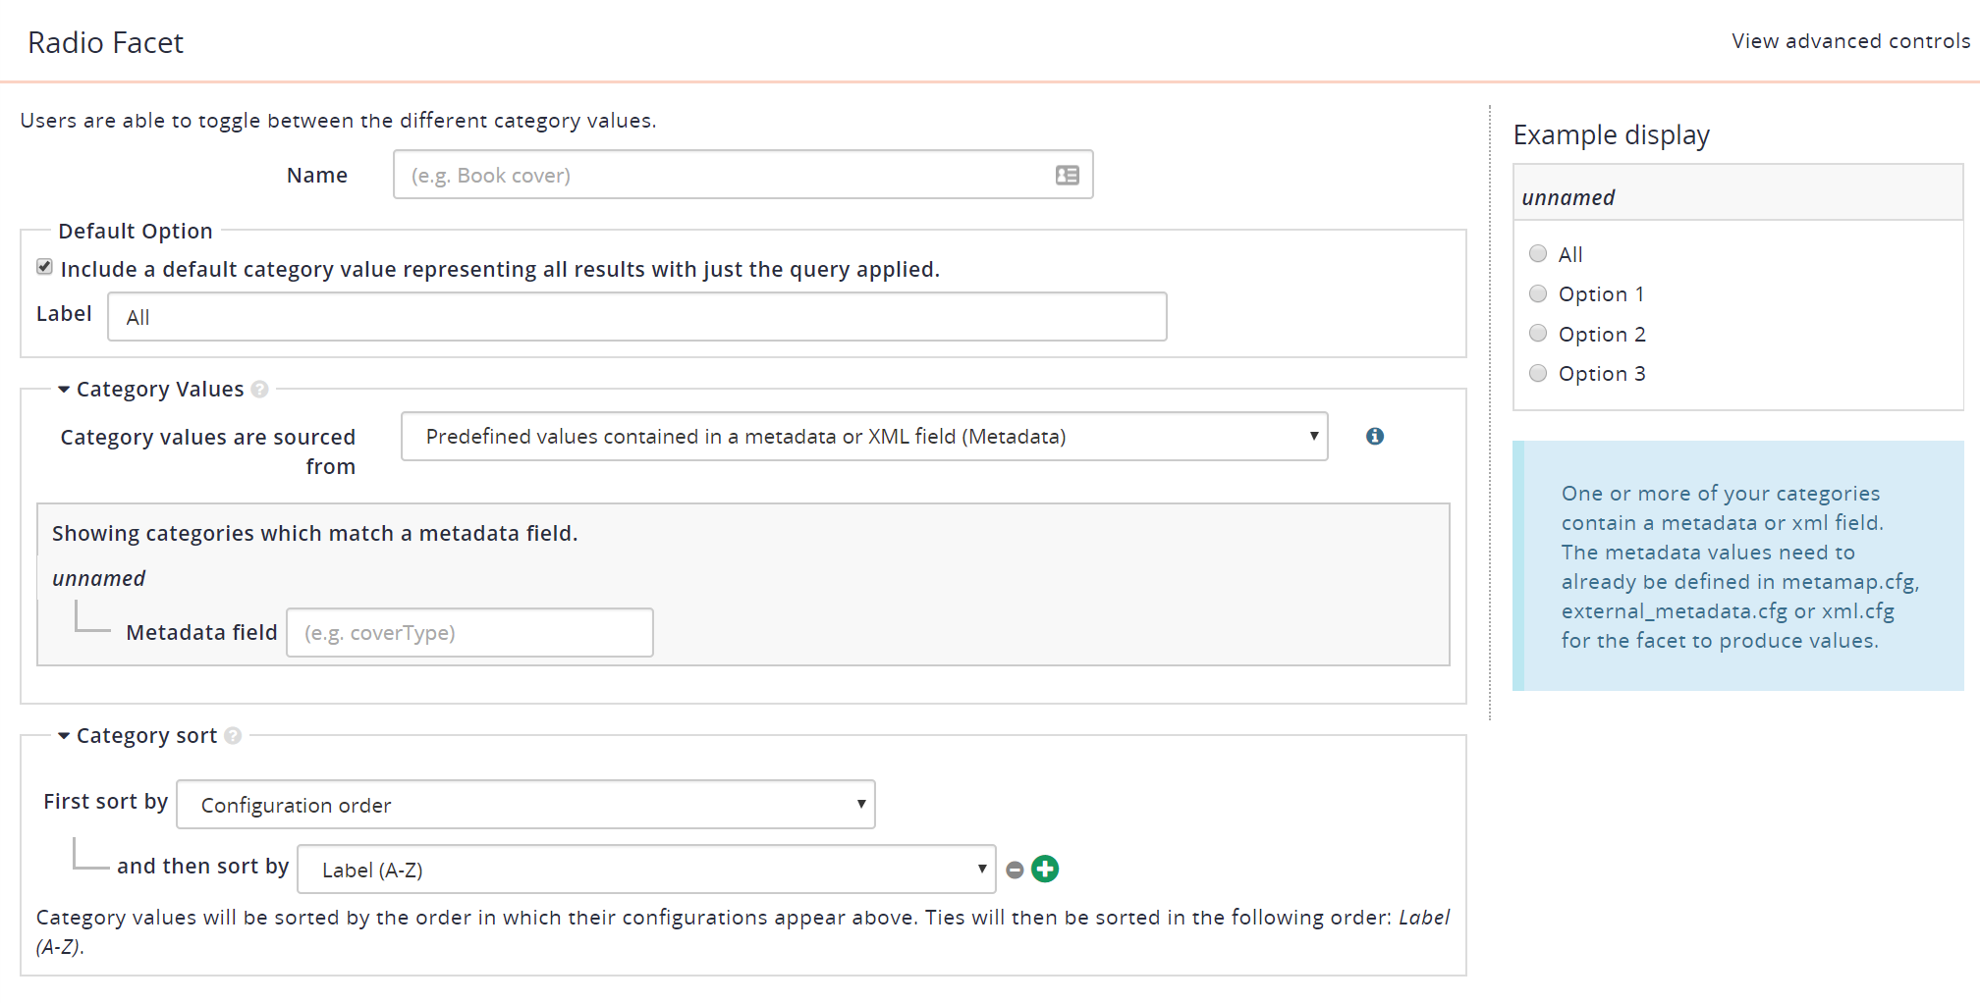The width and height of the screenshot is (1980, 1003).
Task: Open the category values sourced from dropdown
Action: click(x=863, y=437)
